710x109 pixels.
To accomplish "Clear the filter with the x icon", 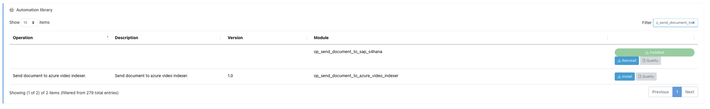I will [693, 23].
